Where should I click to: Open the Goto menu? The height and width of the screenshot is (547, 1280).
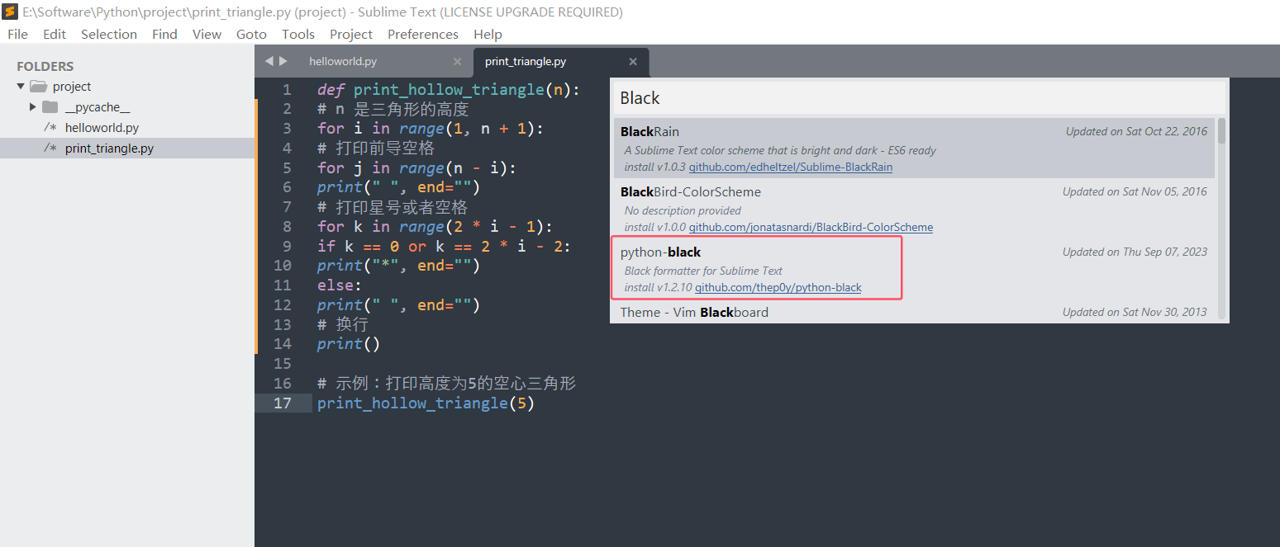click(251, 34)
